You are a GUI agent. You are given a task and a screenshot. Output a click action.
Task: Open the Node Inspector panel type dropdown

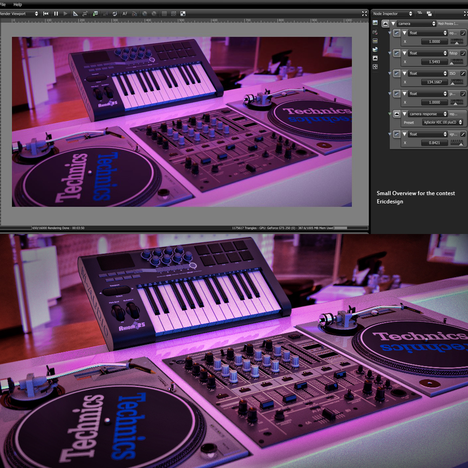pyautogui.click(x=393, y=13)
